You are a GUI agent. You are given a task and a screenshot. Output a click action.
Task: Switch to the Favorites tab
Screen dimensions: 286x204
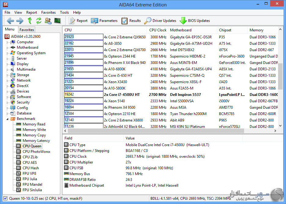[27, 30]
